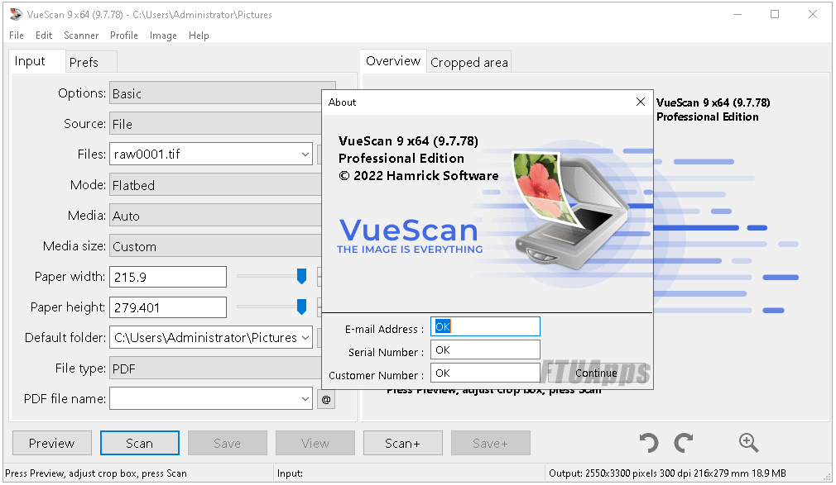Close the VueScan main window
Screen dimensions: 836x485
click(813, 14)
